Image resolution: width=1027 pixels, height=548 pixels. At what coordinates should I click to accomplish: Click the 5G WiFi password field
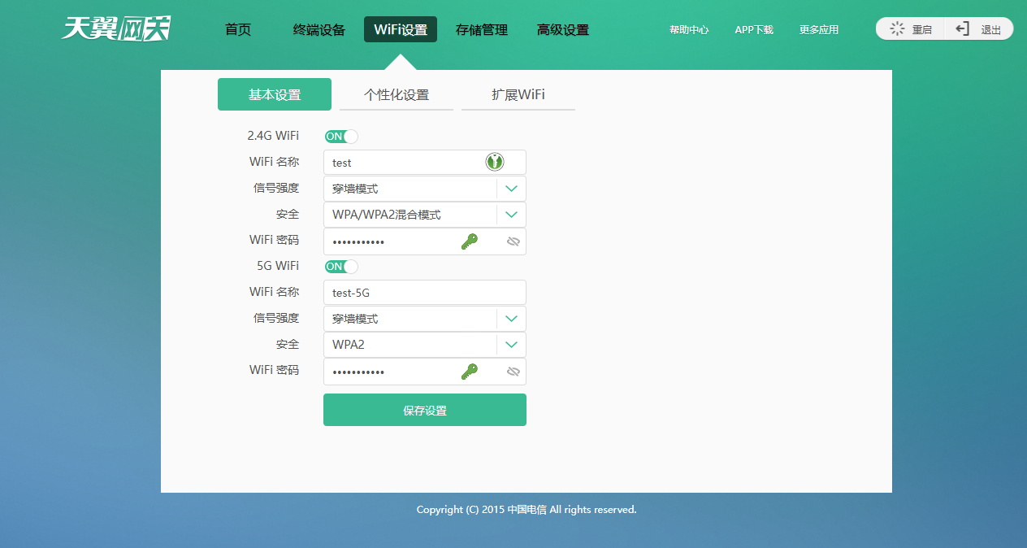(425, 372)
